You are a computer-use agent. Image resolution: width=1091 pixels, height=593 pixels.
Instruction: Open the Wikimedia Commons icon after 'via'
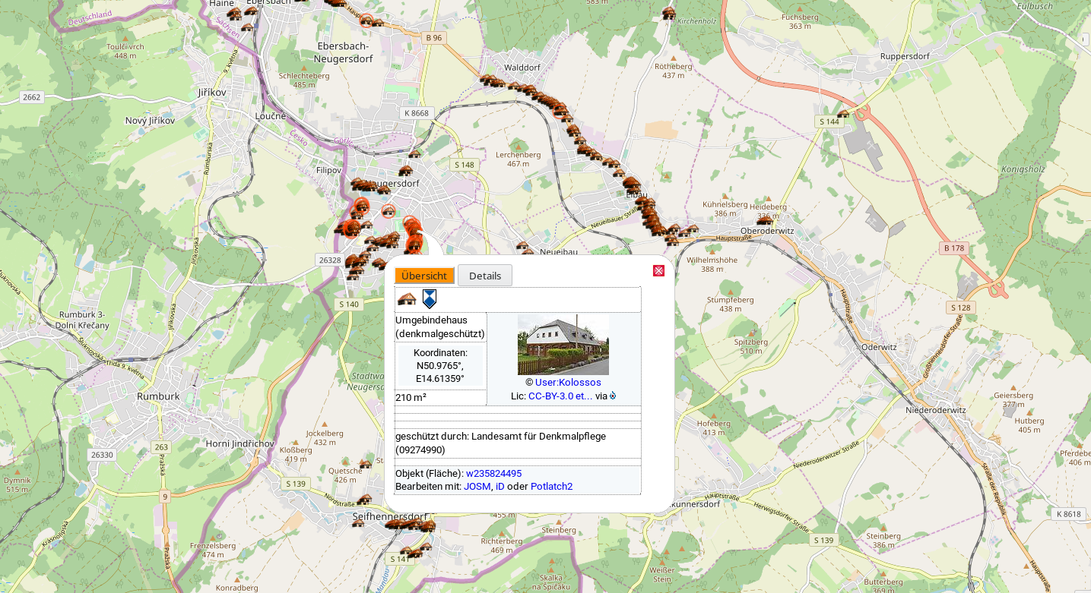point(613,396)
